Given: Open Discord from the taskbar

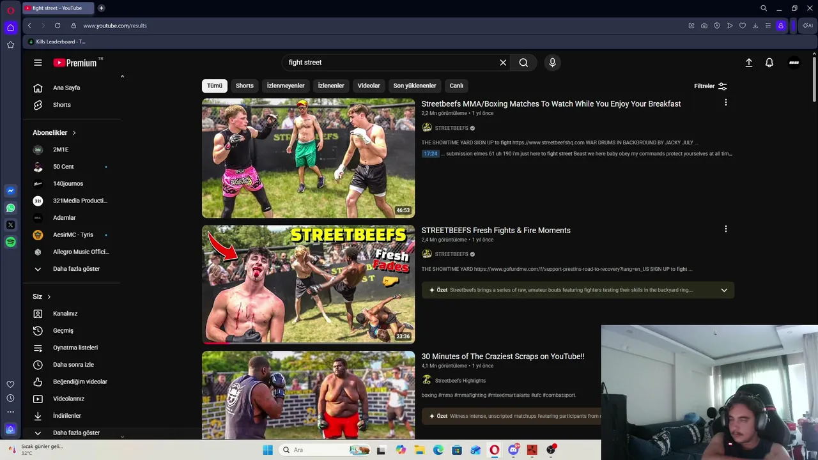Looking at the screenshot, I should point(513,450).
